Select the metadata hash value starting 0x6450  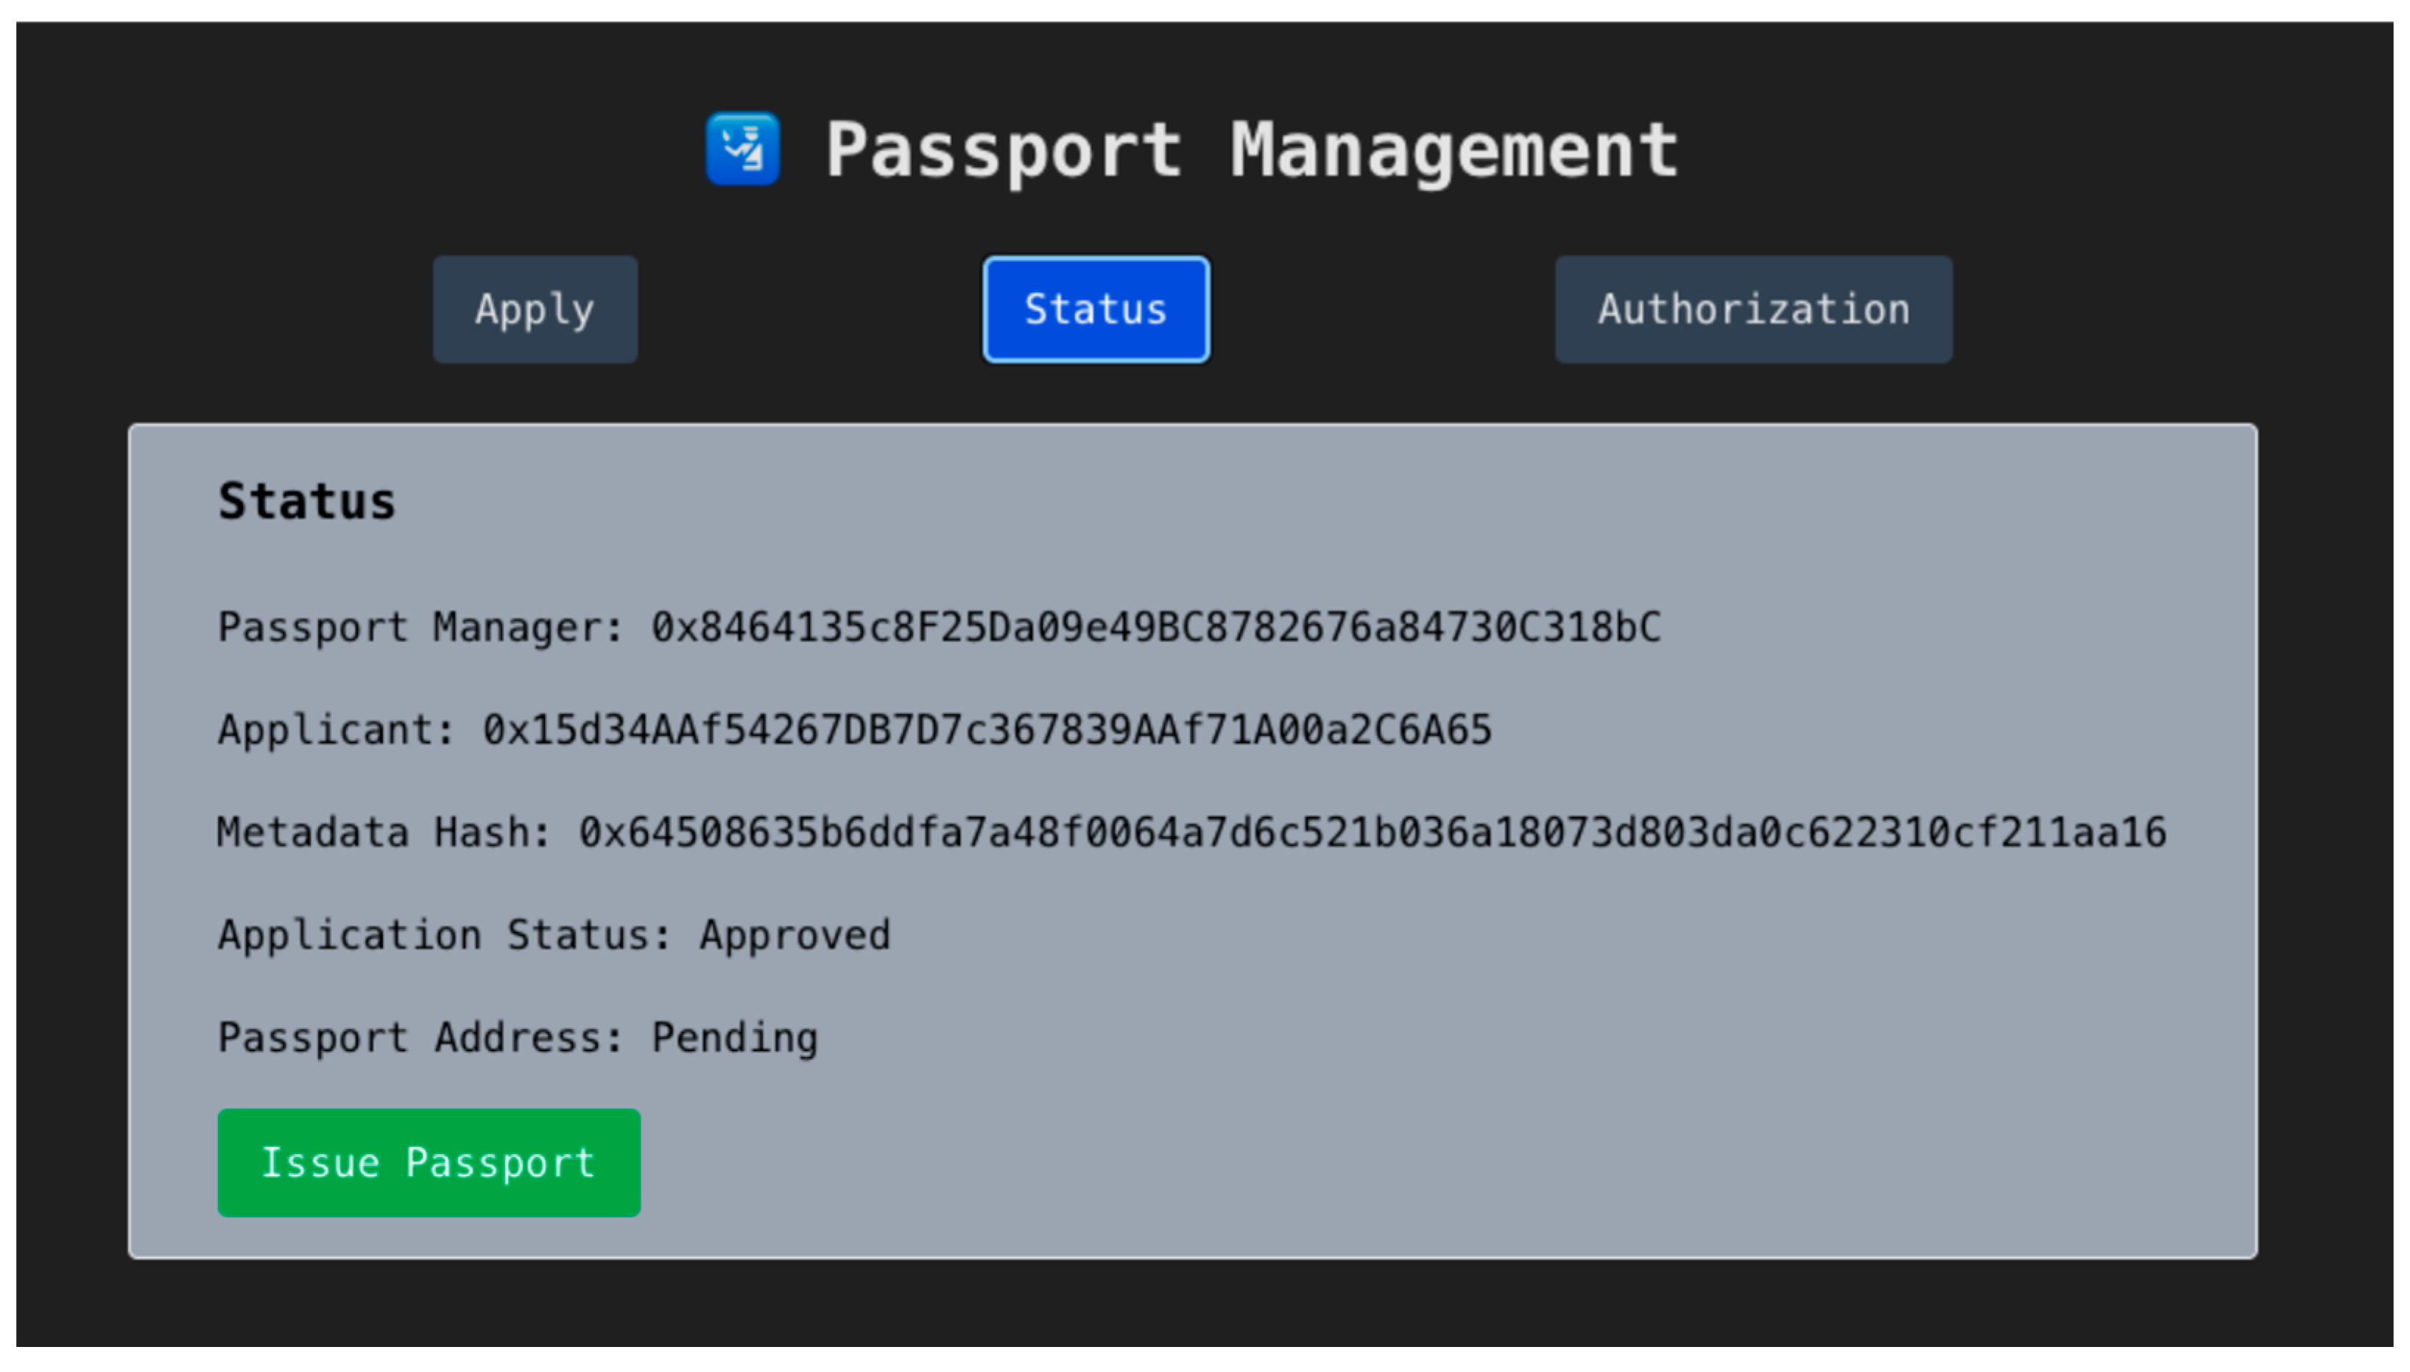(x=1373, y=833)
